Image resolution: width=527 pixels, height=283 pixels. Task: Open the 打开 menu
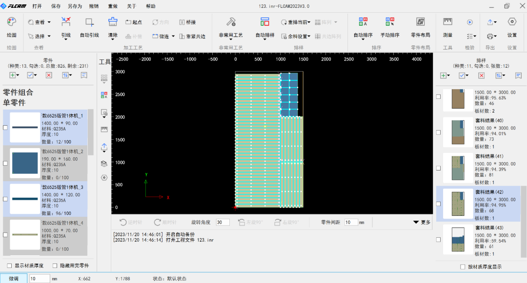37,6
